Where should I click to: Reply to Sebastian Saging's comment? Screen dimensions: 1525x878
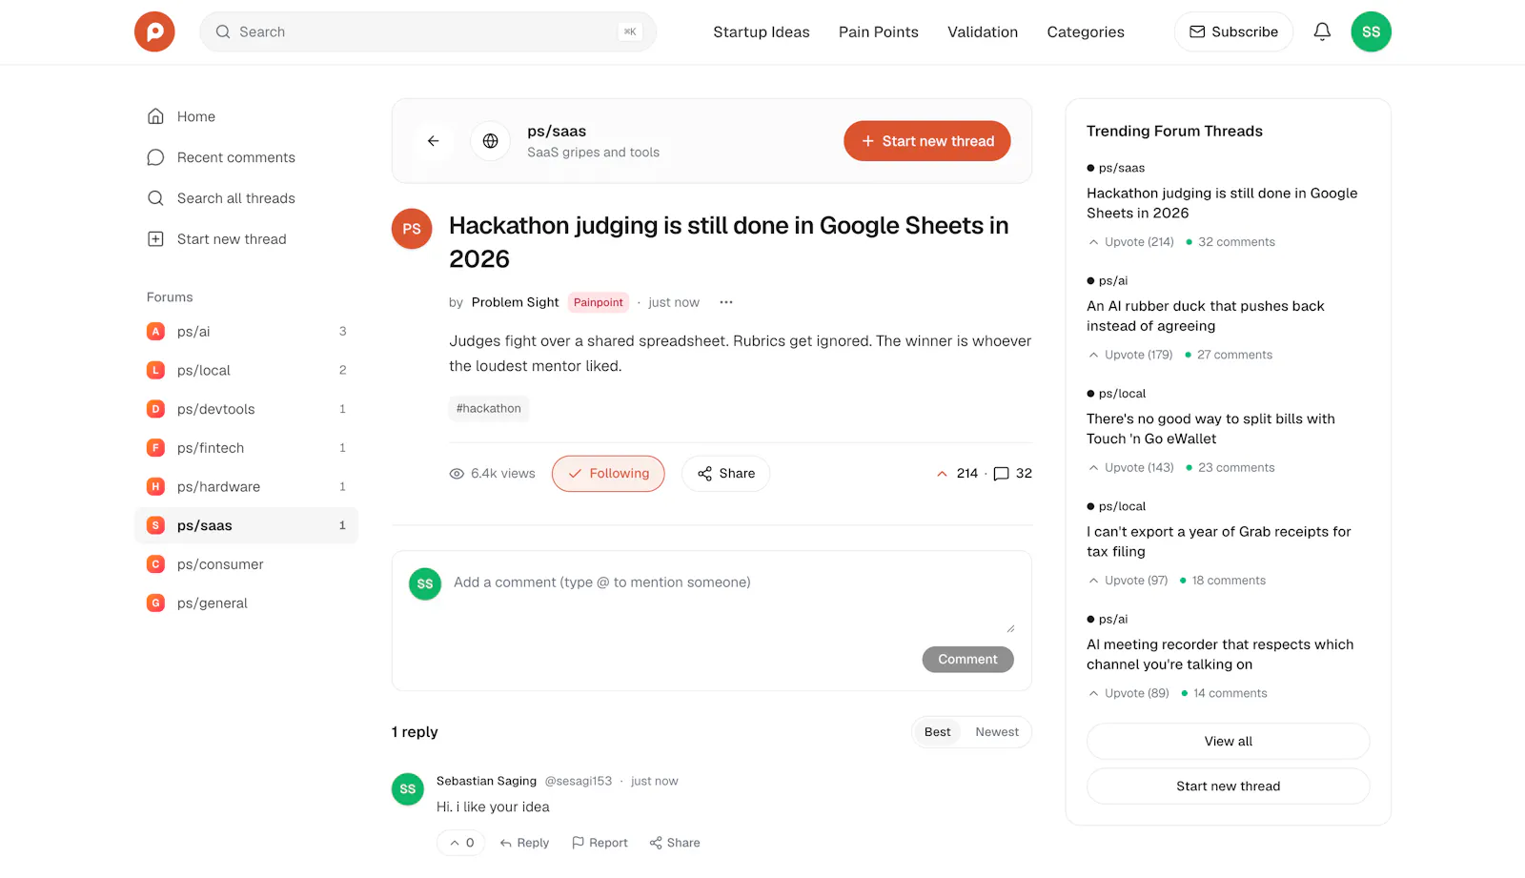pyautogui.click(x=524, y=843)
